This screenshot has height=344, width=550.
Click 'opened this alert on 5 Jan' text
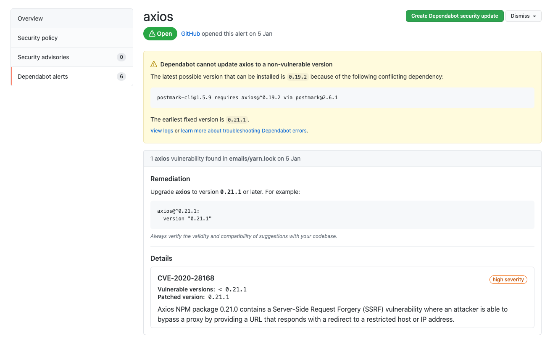click(237, 34)
